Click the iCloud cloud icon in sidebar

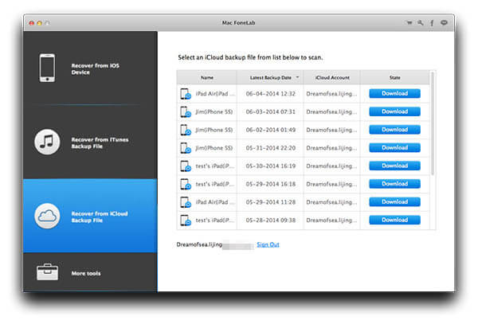pyautogui.click(x=47, y=216)
